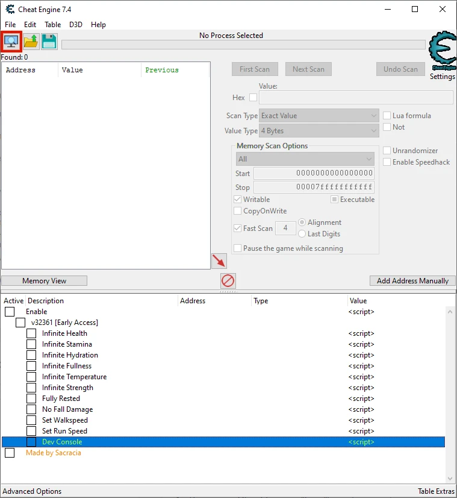Viewport: 457px width, 498px height.
Task: Activate the Infinite Health checkbox
Action: tap(31, 333)
